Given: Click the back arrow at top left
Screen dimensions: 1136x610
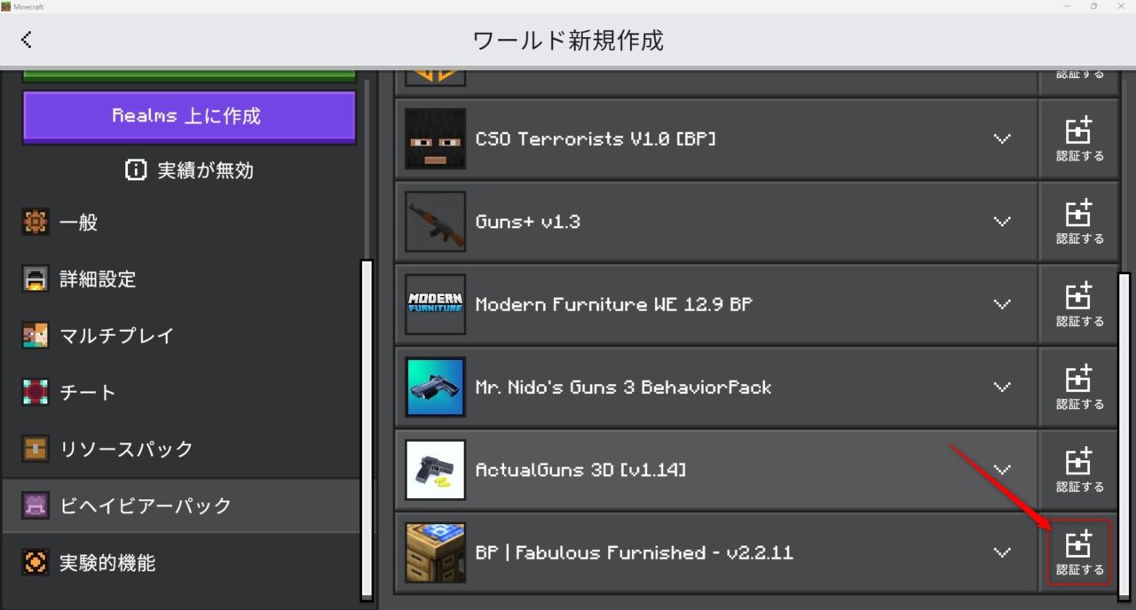Looking at the screenshot, I should point(27,39).
